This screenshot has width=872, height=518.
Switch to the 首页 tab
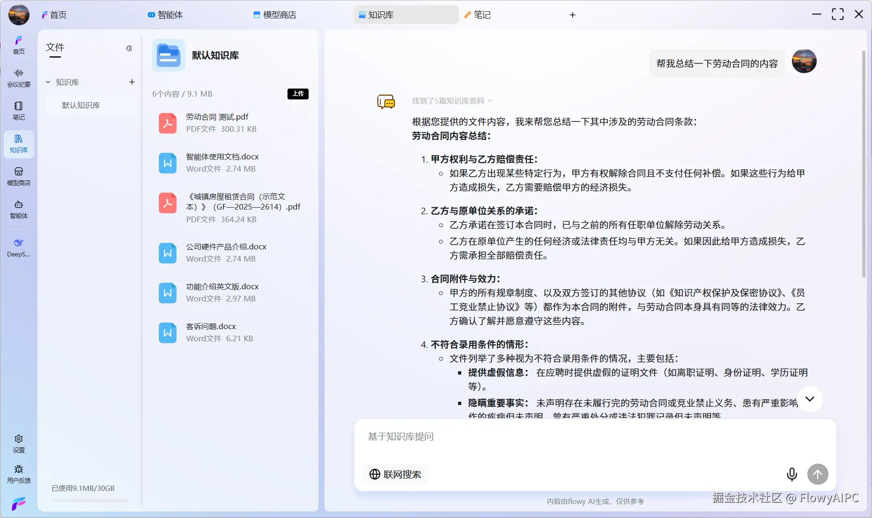pos(54,15)
